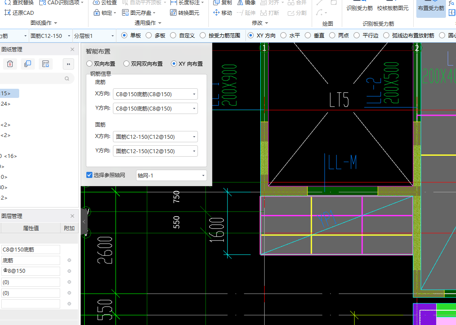Click the 附加 column header
This screenshot has height=325, width=456.
(x=69, y=228)
